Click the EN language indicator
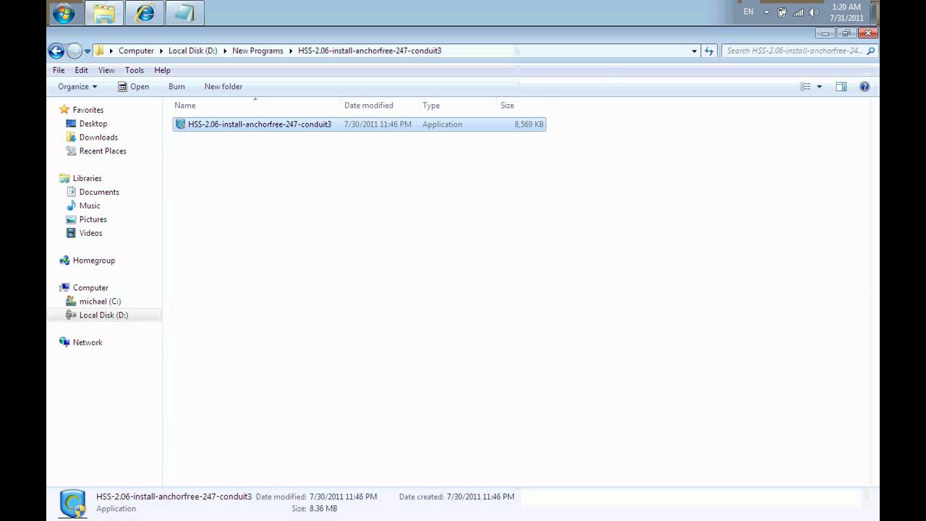This screenshot has width=926, height=521. [x=748, y=12]
